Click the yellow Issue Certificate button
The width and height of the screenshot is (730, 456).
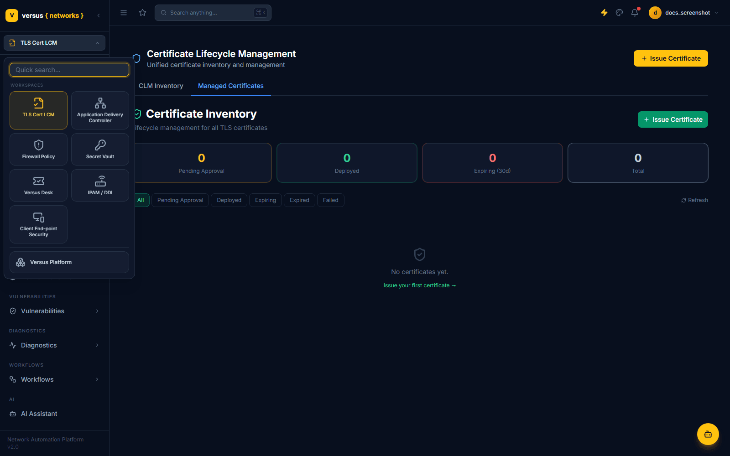coord(671,58)
